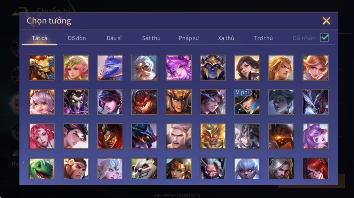Open the 'Đấu sĩ' tab

click(114, 38)
